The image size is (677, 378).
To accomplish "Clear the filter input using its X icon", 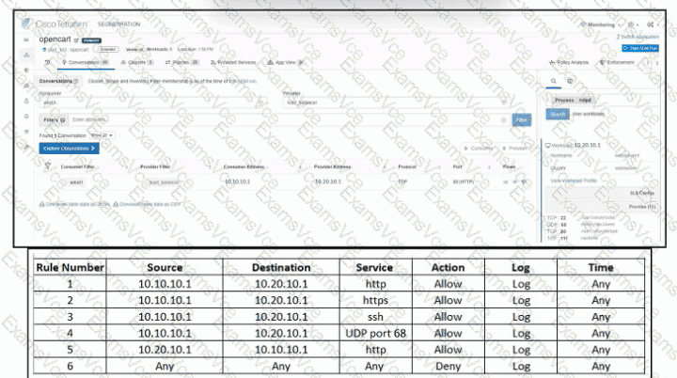I will [x=503, y=119].
